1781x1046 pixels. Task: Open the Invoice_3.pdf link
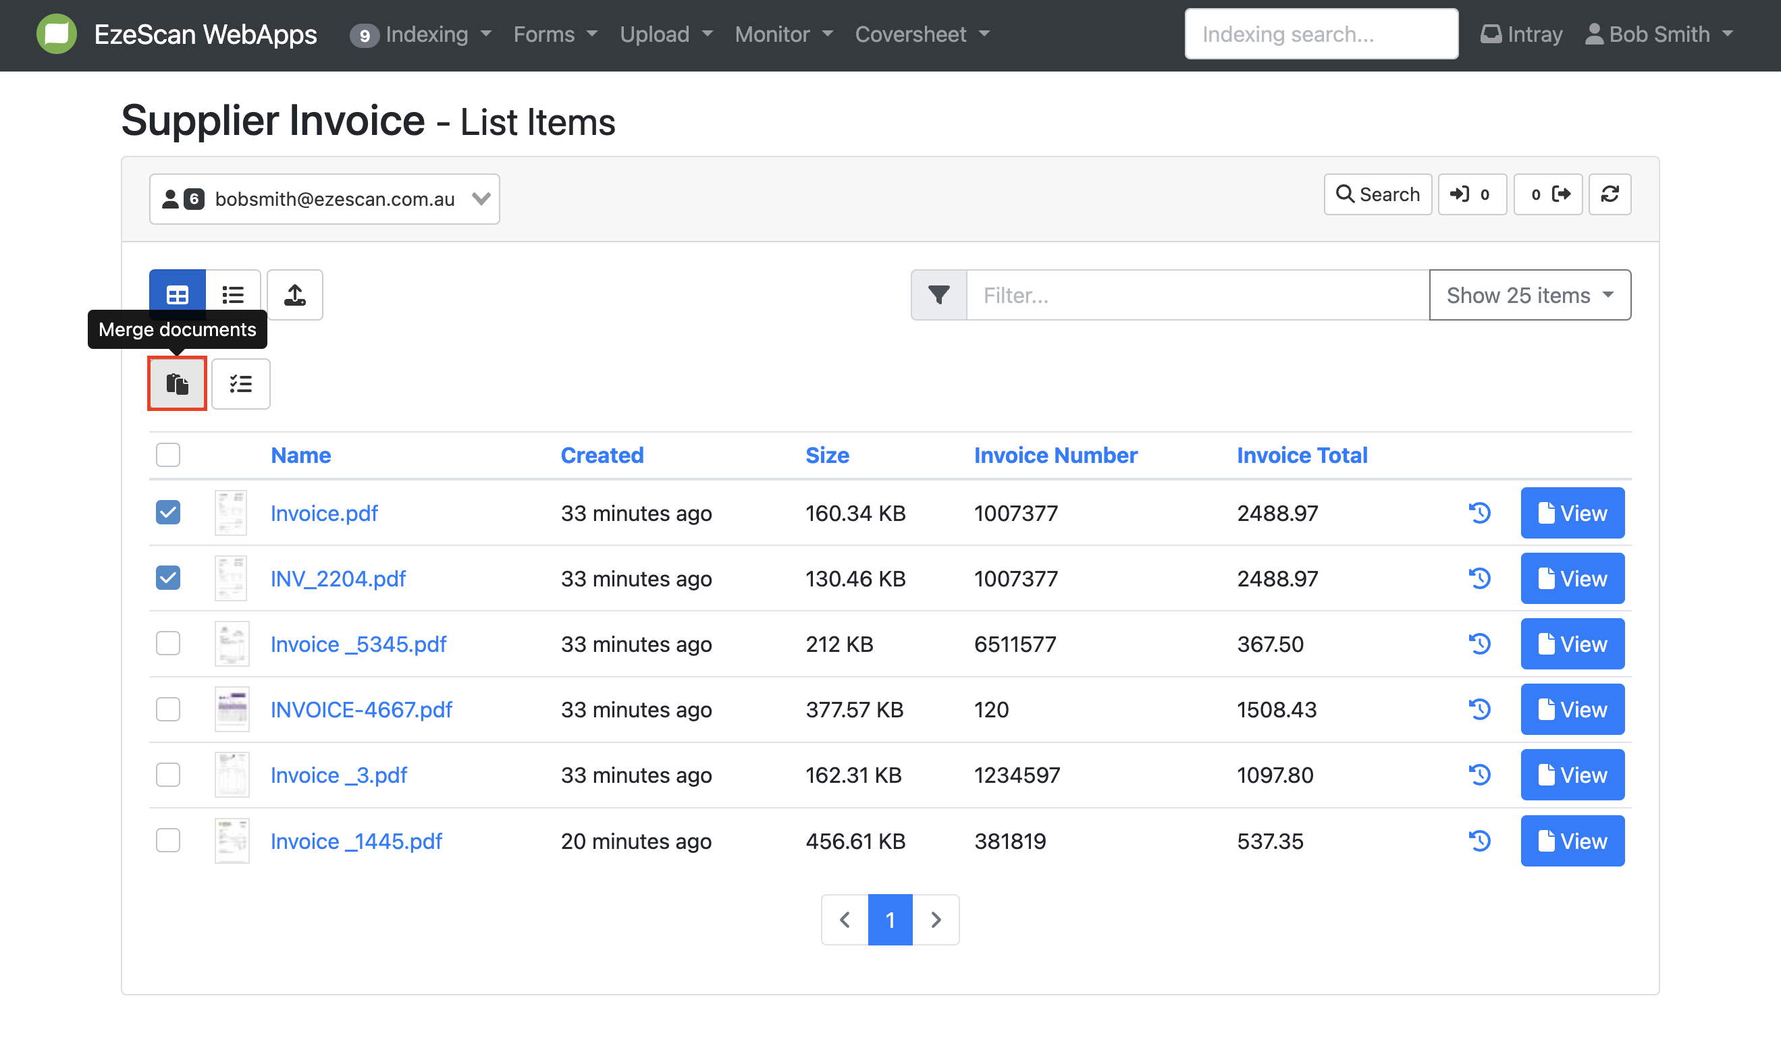[x=338, y=775]
